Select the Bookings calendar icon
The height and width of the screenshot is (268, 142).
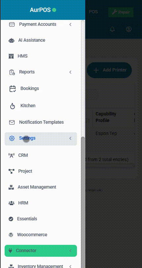click(13, 89)
